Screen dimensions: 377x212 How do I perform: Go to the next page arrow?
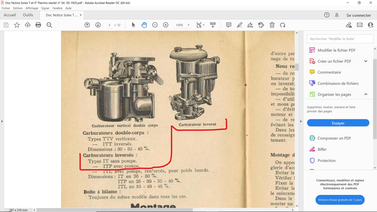coord(98,25)
